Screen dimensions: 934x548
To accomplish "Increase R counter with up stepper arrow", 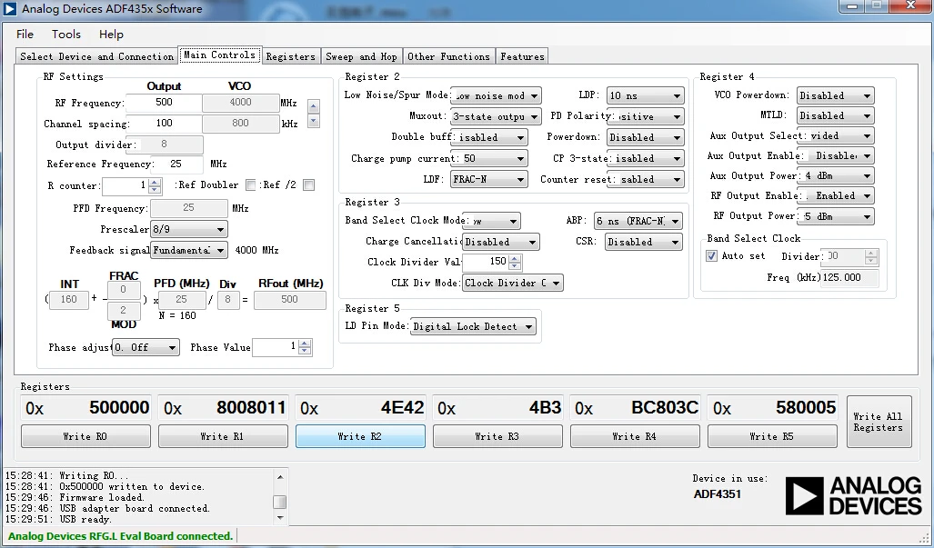I will tap(155, 182).
